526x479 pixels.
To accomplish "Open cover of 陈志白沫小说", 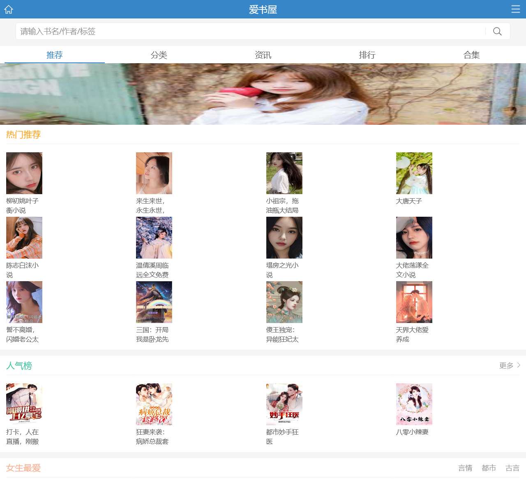I will pyautogui.click(x=24, y=238).
